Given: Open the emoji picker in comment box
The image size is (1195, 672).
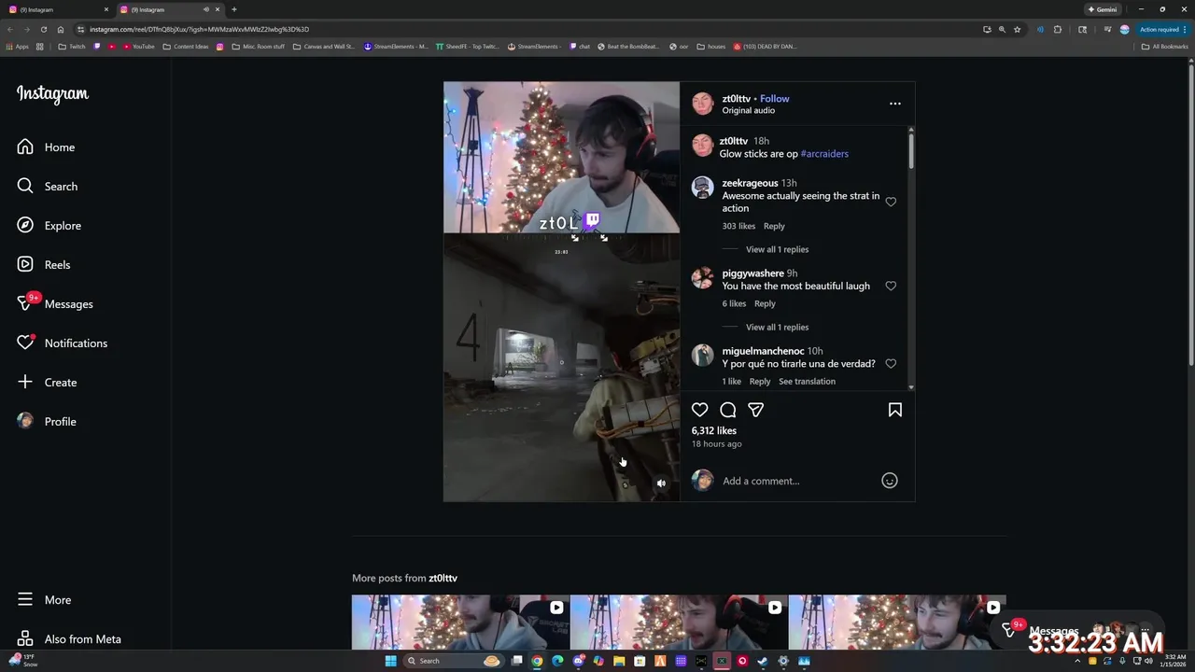Looking at the screenshot, I should click(890, 481).
